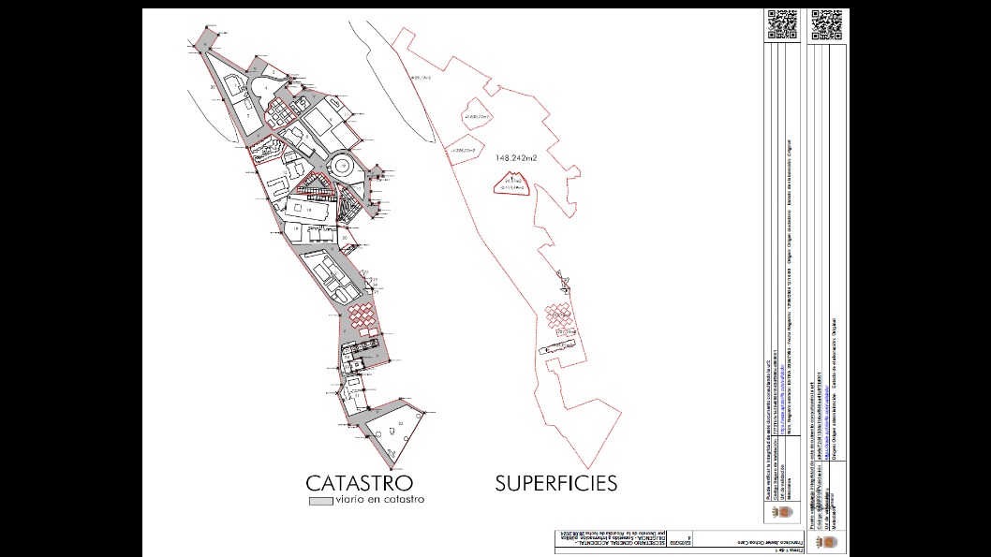The width and height of the screenshot is (991, 557).
Task: Click the right QR code
Action: click(x=827, y=24)
